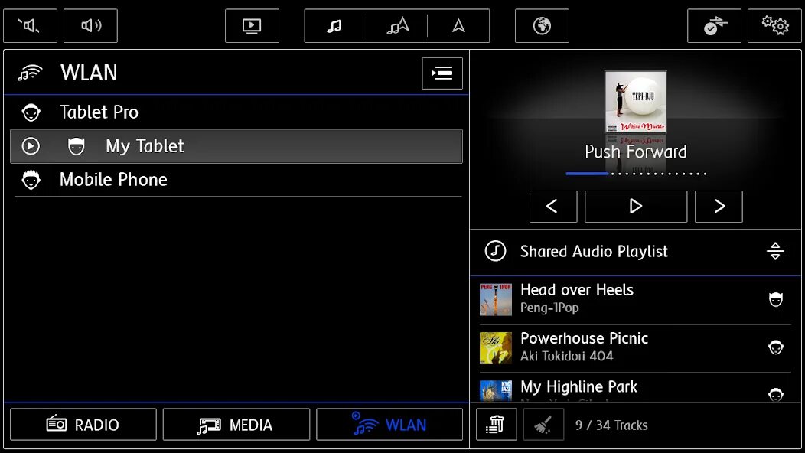Image resolution: width=805 pixels, height=453 pixels.
Task: Select the music-only view icon
Action: 334,26
